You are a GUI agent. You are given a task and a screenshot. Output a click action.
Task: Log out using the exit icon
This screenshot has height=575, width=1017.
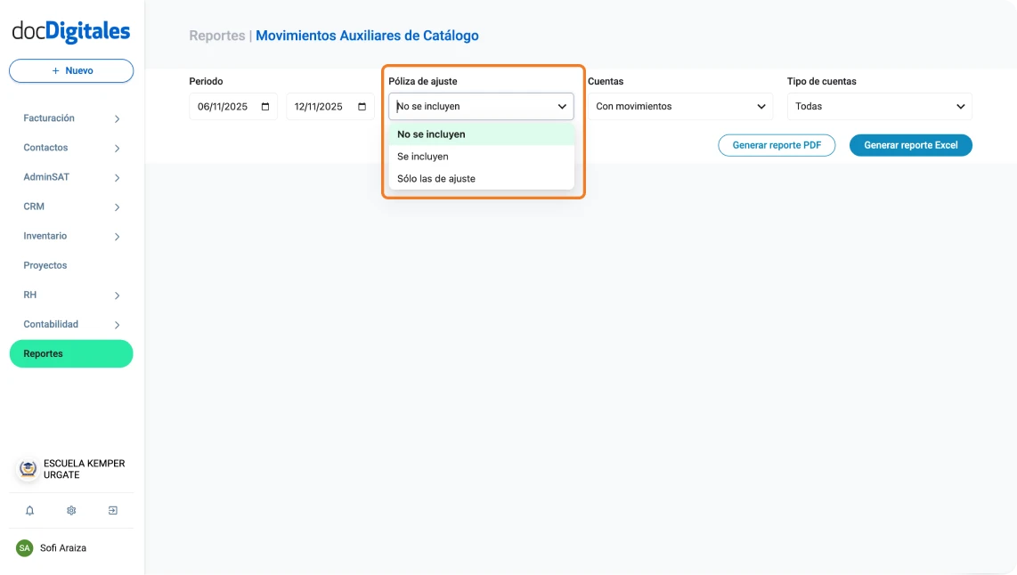(112, 510)
